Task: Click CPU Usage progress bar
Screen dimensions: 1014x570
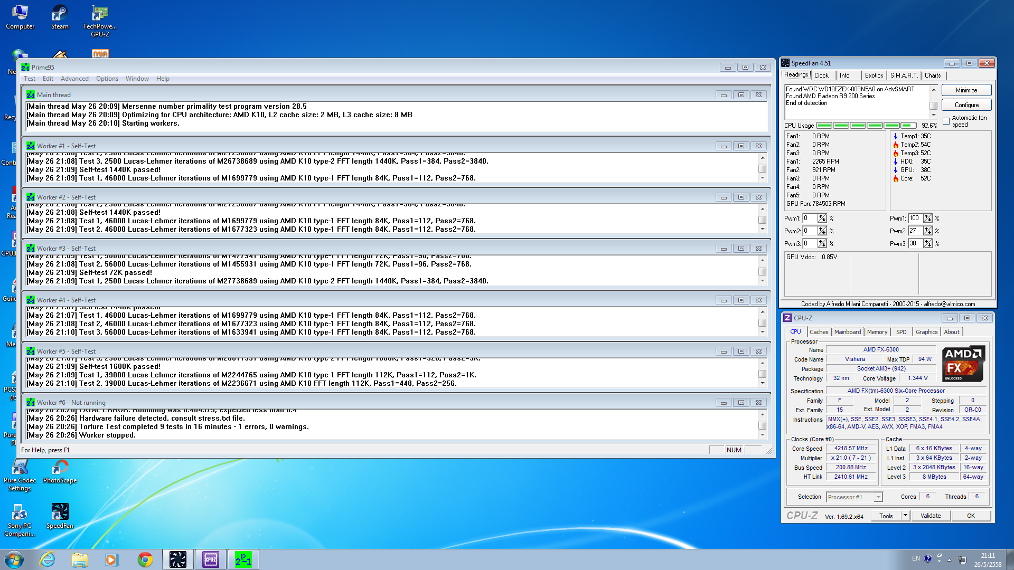Action: click(x=866, y=126)
